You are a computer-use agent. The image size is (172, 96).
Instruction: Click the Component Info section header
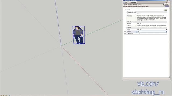click(131, 12)
